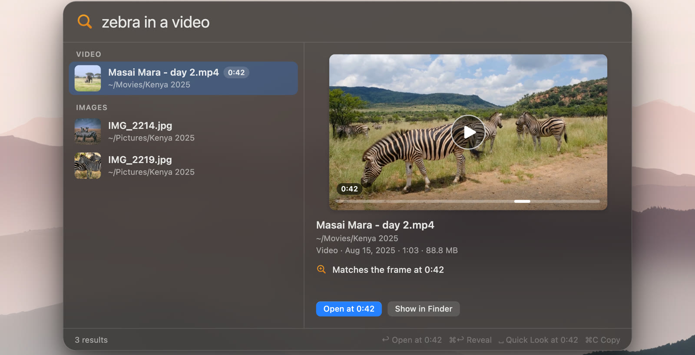Click footer 'Open at 0:42' shortcut
The image size is (695, 355).
click(x=412, y=340)
